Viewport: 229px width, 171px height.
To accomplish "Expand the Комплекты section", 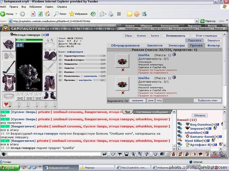I will click(x=60, y=76).
